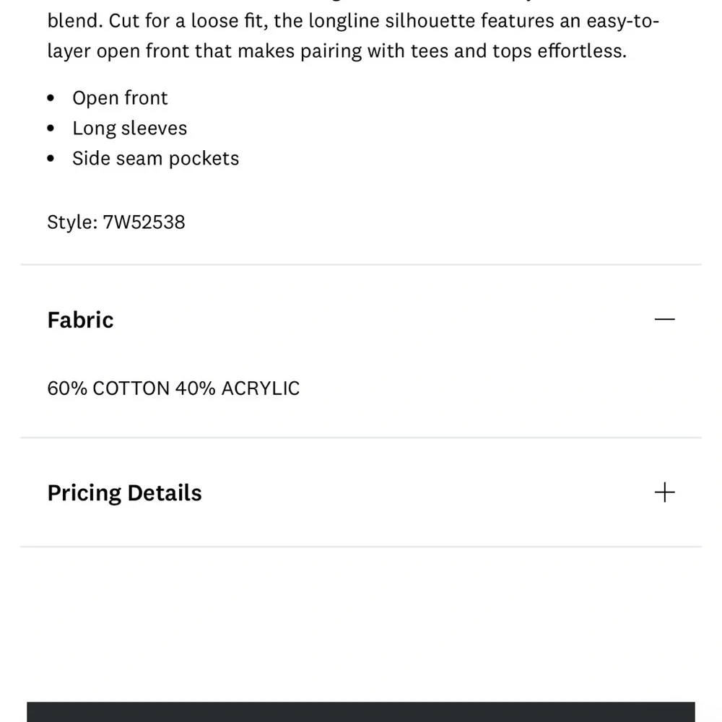This screenshot has height=722, width=722.
Task: Select the style number 7W52538
Action: [144, 222]
